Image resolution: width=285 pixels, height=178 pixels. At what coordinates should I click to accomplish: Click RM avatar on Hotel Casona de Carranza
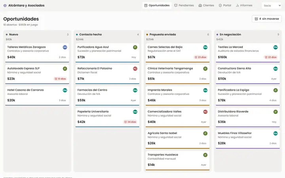65,90
